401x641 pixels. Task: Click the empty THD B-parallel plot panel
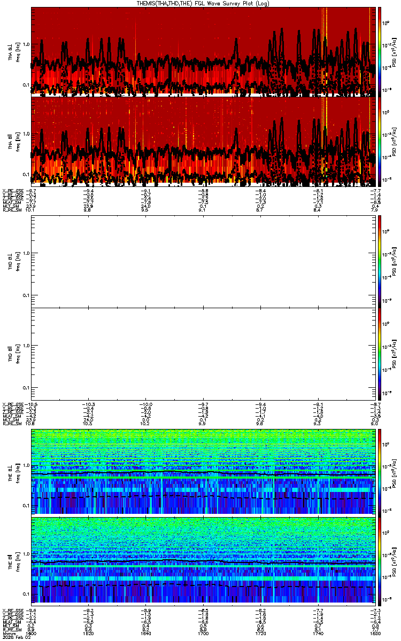pyautogui.click(x=204, y=354)
